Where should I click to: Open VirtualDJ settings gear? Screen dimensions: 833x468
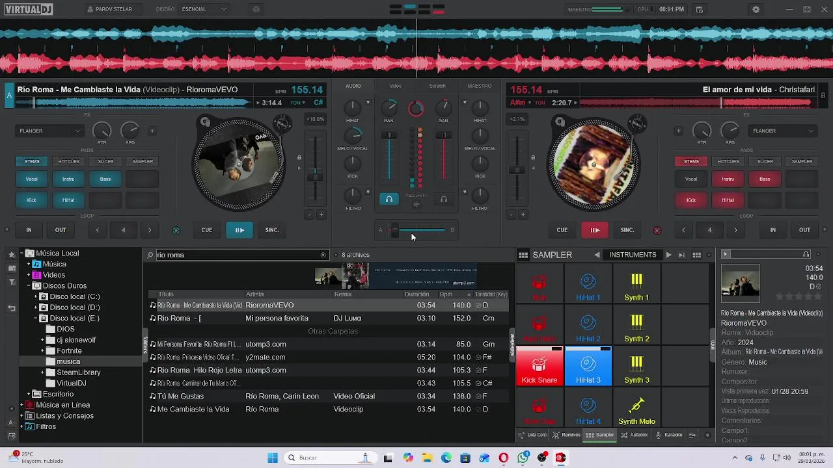point(756,9)
